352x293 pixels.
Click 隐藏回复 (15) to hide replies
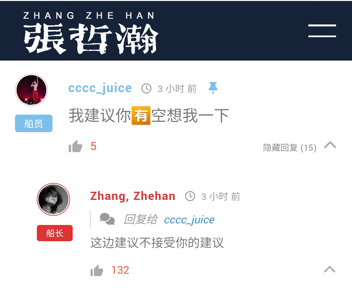290,147
